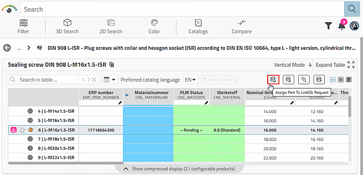This screenshot has width=363, height=175.
Task: Click the PLM Status column header
Action: (x=191, y=95)
